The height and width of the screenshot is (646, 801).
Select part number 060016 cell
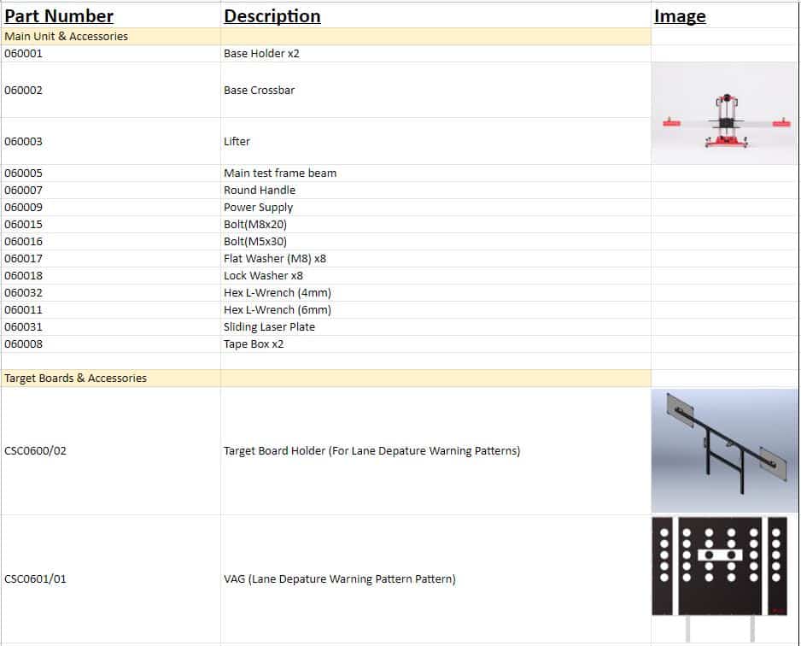(x=110, y=241)
